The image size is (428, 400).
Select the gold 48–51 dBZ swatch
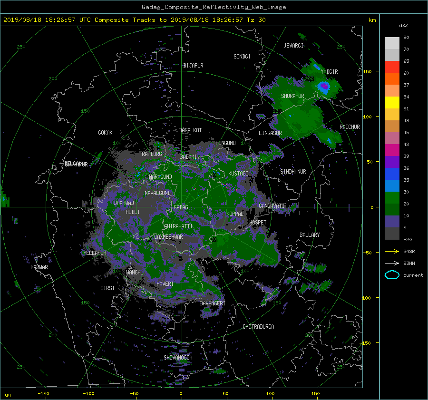[x=392, y=115]
